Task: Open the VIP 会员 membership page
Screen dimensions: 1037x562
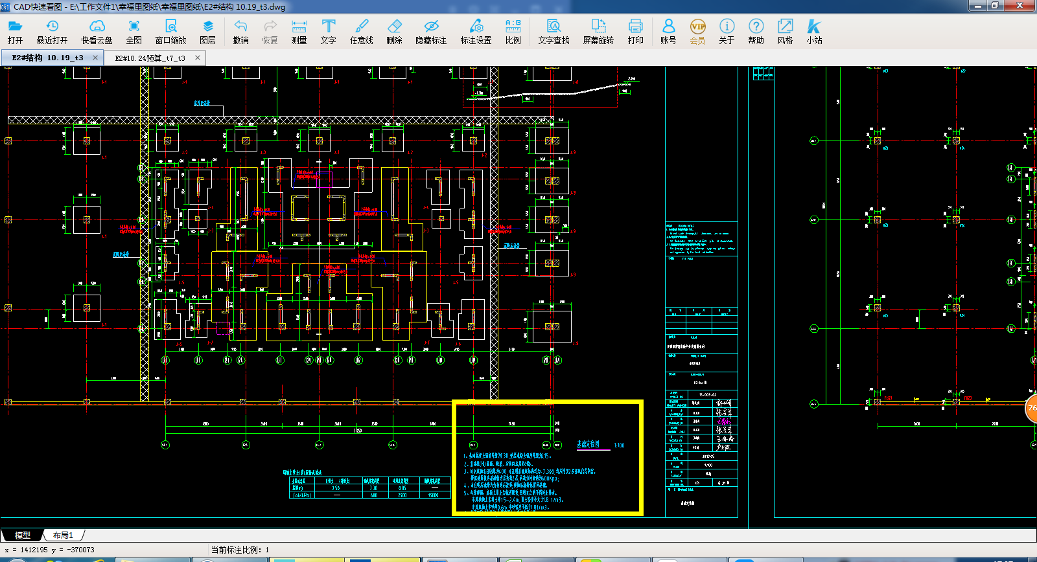Action: pos(697,31)
